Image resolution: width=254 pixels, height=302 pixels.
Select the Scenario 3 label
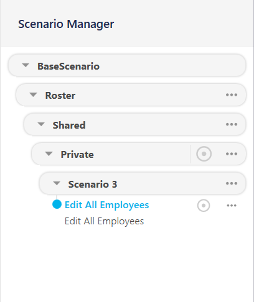tap(93, 184)
